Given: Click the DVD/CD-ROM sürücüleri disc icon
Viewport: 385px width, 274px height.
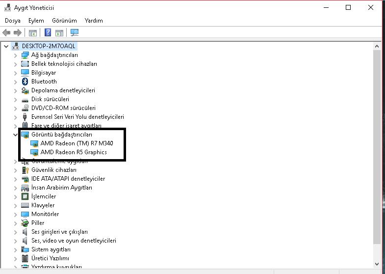Looking at the screenshot, I should click(26, 108).
